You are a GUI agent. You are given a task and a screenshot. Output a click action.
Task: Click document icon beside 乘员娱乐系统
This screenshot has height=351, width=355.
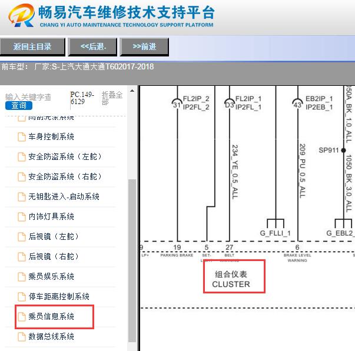(x=22, y=276)
